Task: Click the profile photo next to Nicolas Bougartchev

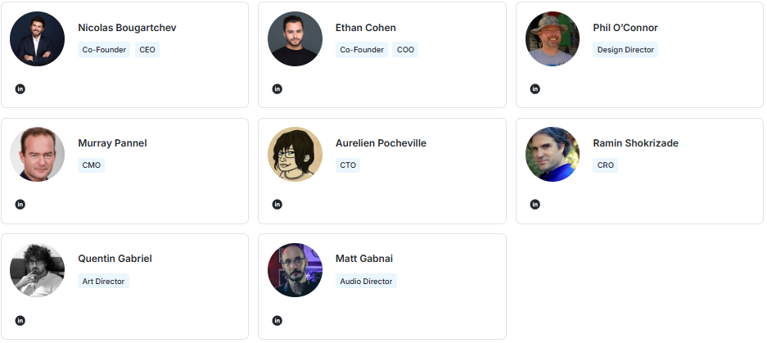Action: [x=38, y=39]
